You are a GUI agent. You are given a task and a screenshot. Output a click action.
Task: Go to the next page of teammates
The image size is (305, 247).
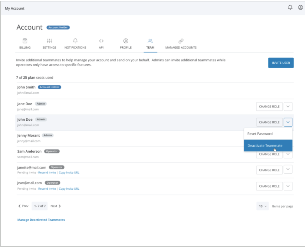56,206
